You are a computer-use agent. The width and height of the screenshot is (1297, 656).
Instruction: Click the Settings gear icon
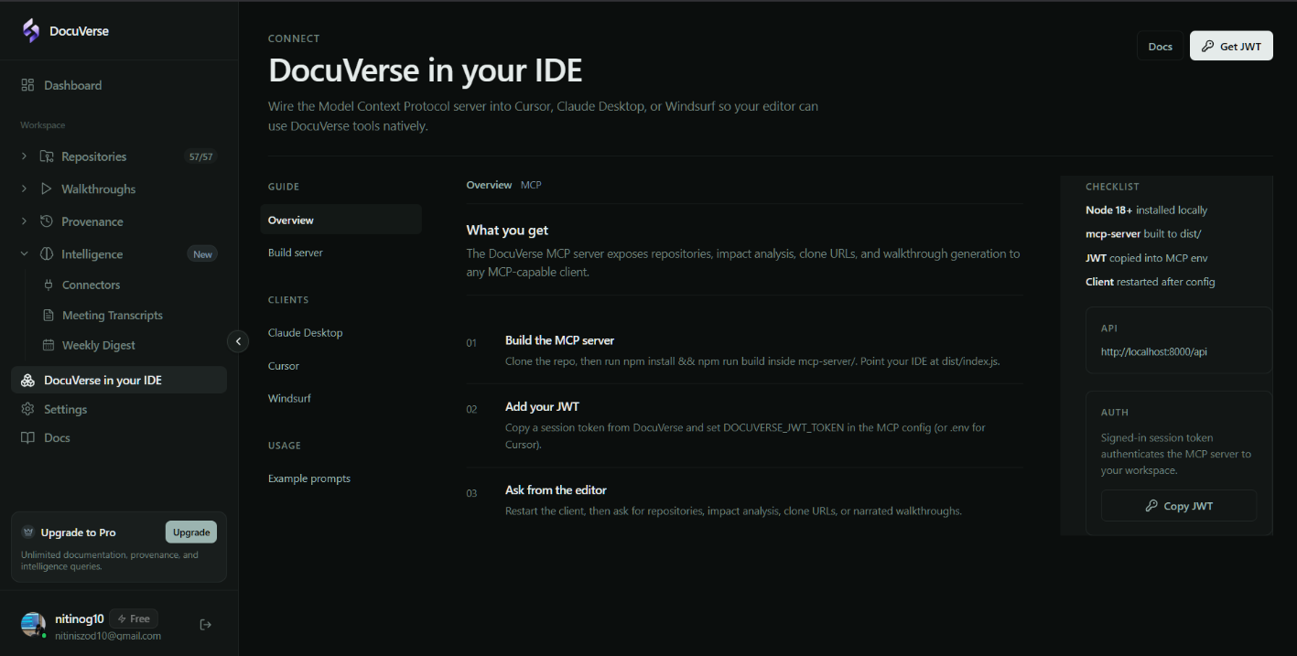click(27, 409)
